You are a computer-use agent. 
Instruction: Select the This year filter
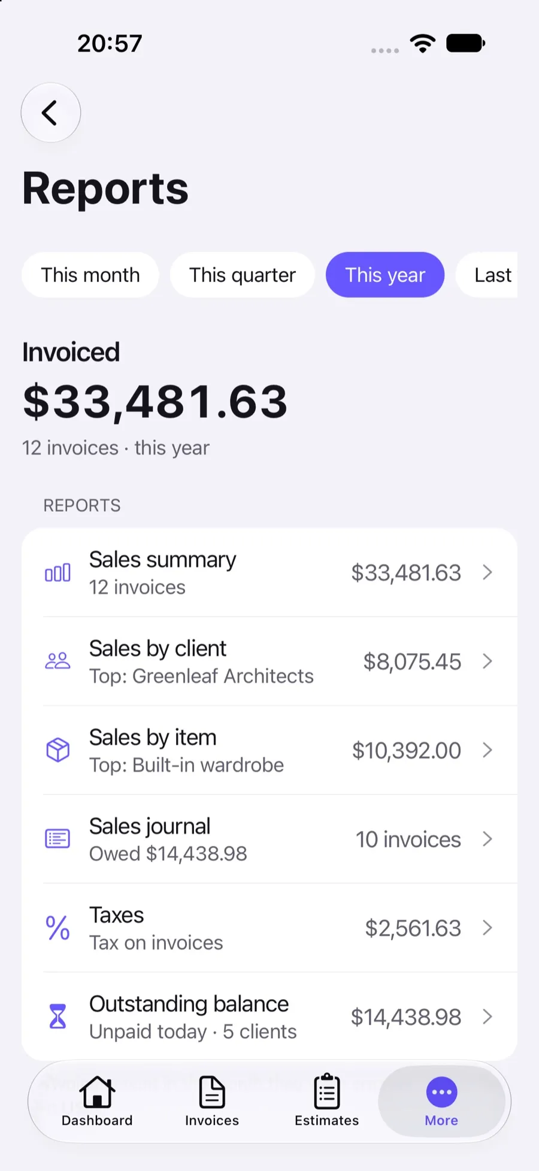click(x=385, y=275)
